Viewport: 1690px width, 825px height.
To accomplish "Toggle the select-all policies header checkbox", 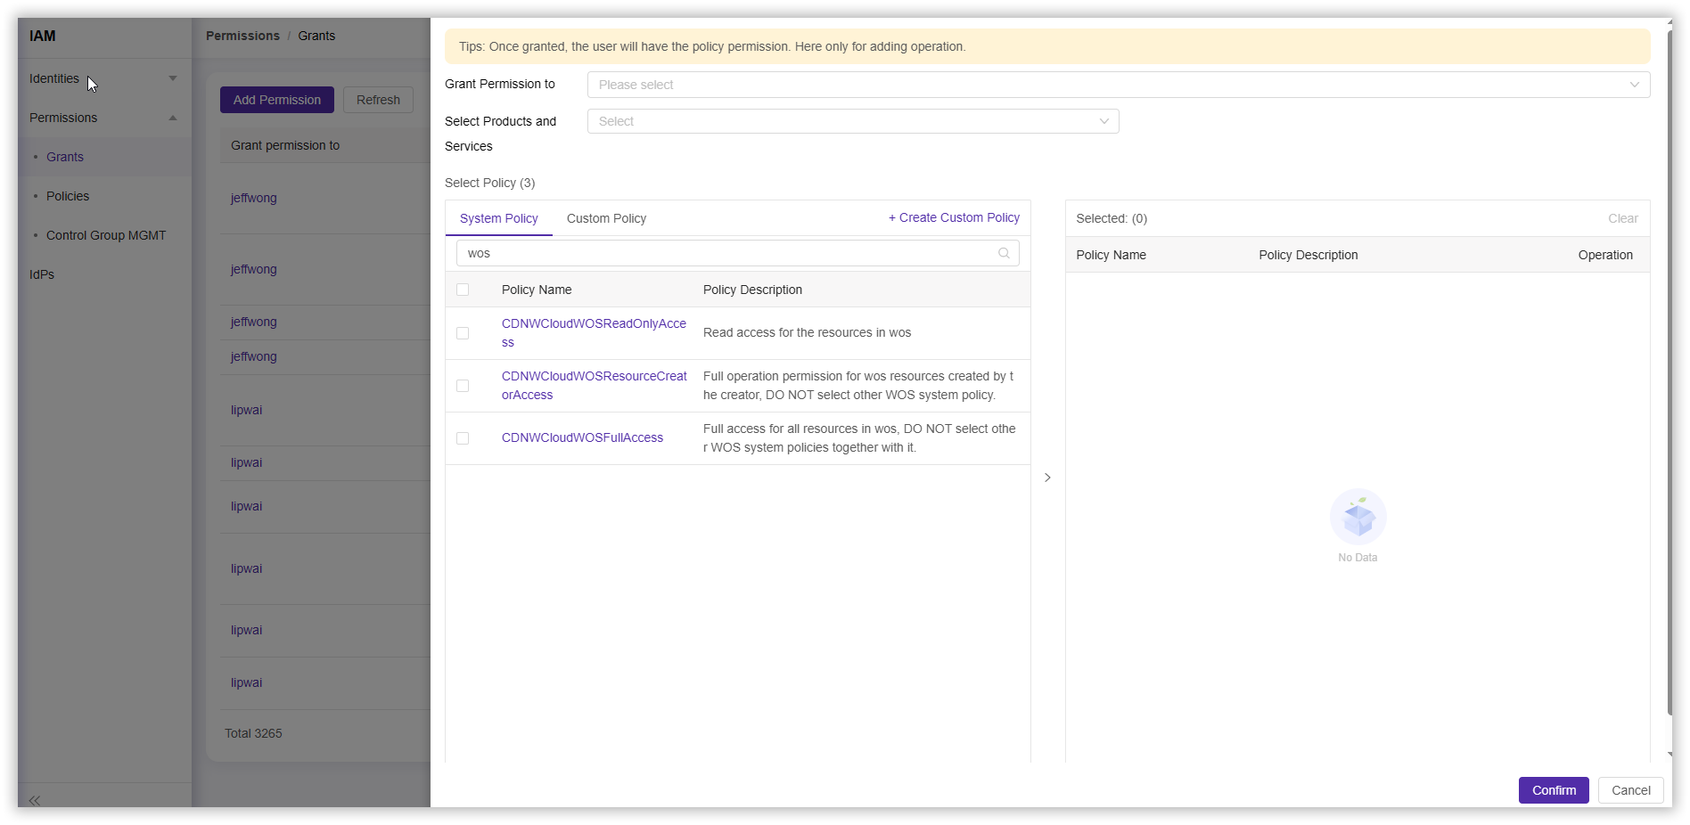I will 463,290.
